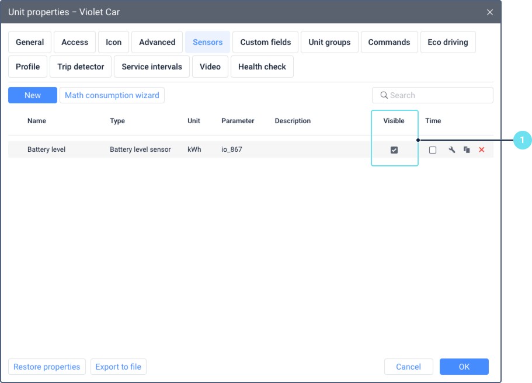This screenshot has width=532, height=383.
Task: Uncheck Visible for Battery level sensor
Action: (394, 150)
